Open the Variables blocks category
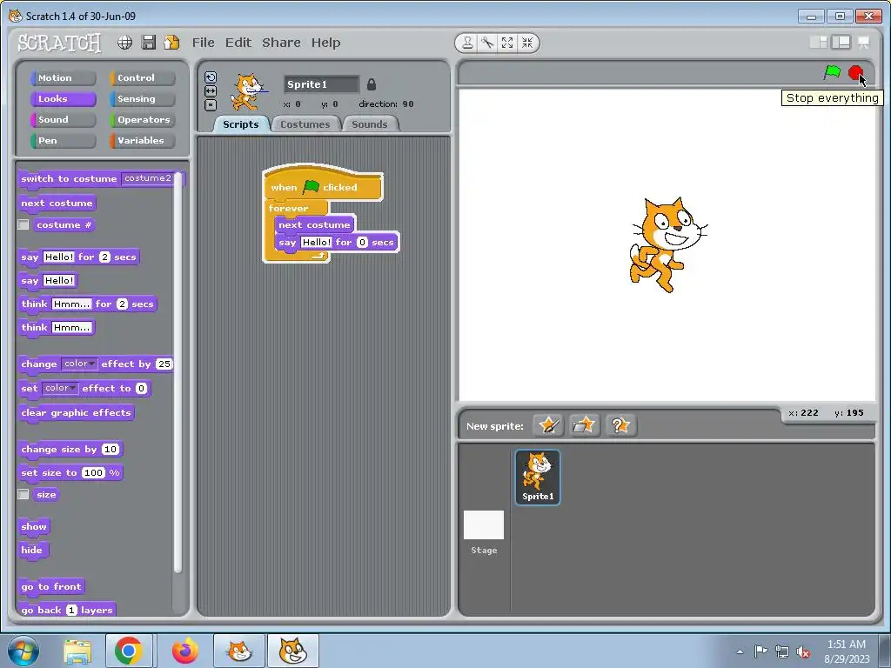 [x=142, y=141]
